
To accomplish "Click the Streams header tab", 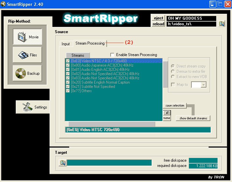I will [x=78, y=55].
